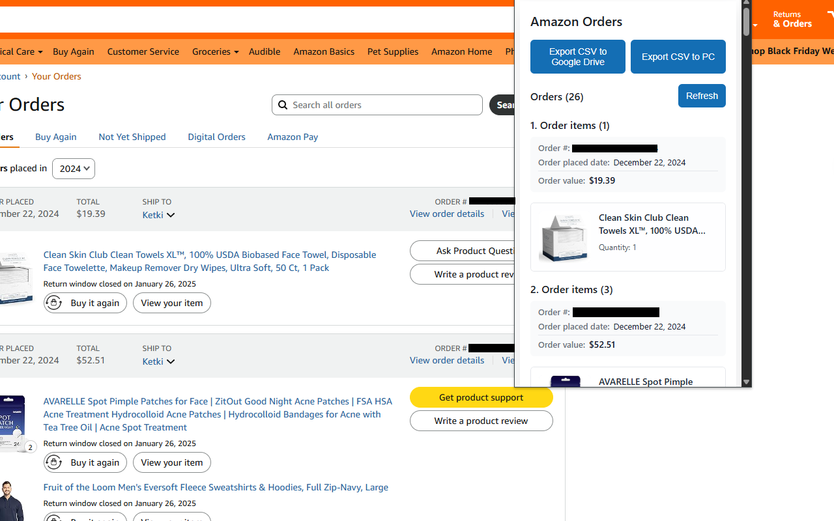The image size is (834, 521).
Task: Open AVARELLE Spot Pimple Patches product image
Action: tap(12, 423)
